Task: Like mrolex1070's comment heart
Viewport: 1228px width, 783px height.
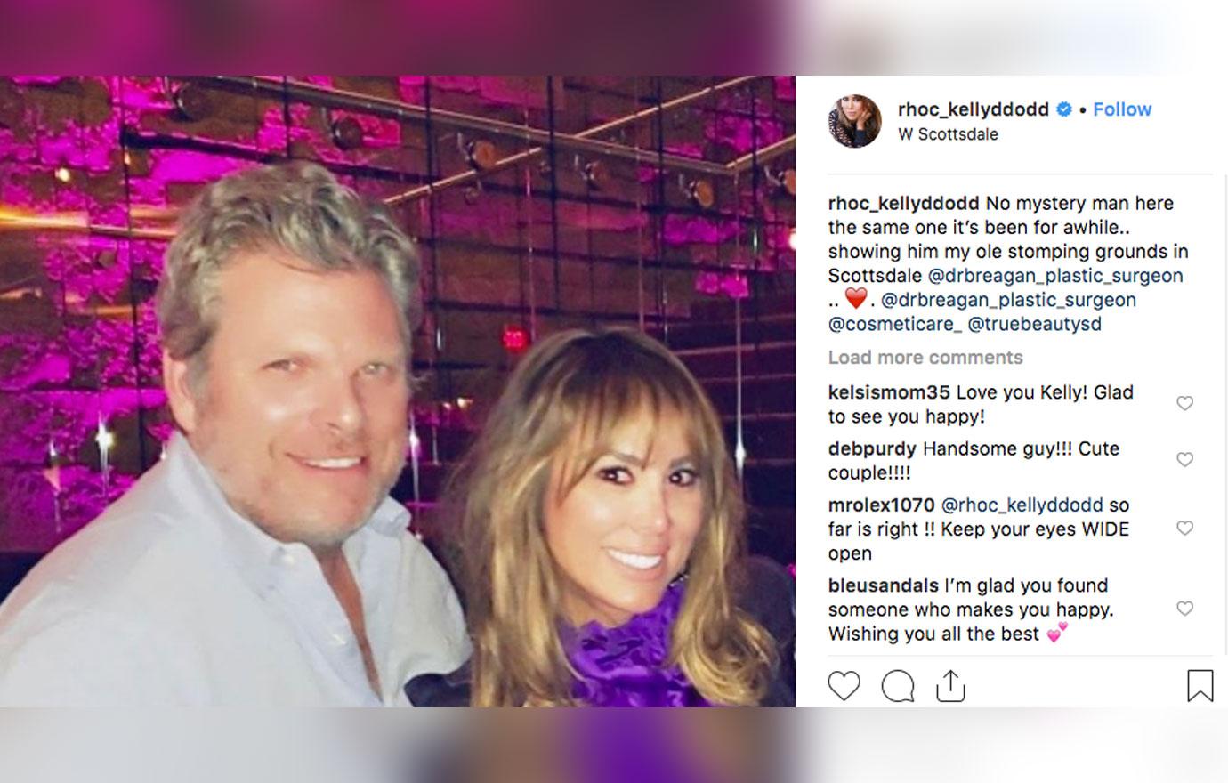Action: point(1184,529)
